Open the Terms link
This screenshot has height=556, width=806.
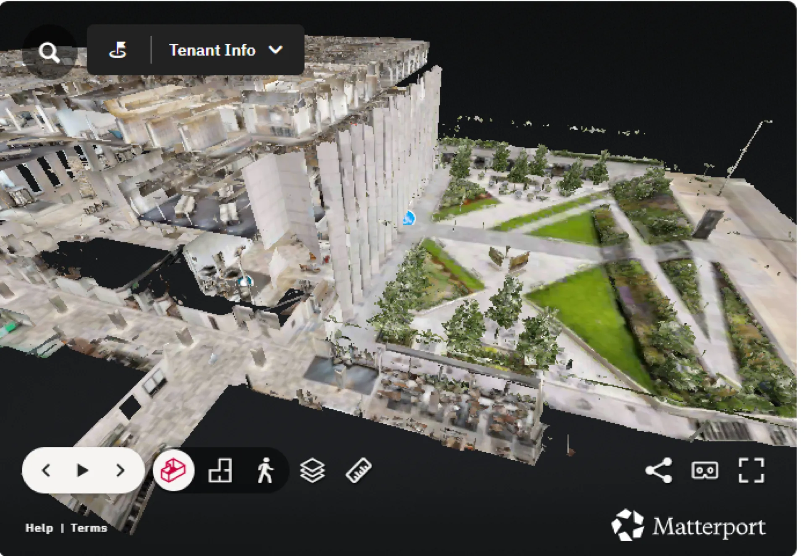[x=89, y=528]
